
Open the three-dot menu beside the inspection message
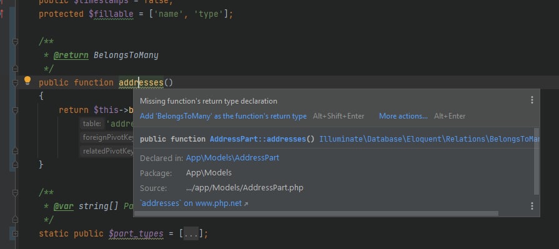click(x=532, y=100)
